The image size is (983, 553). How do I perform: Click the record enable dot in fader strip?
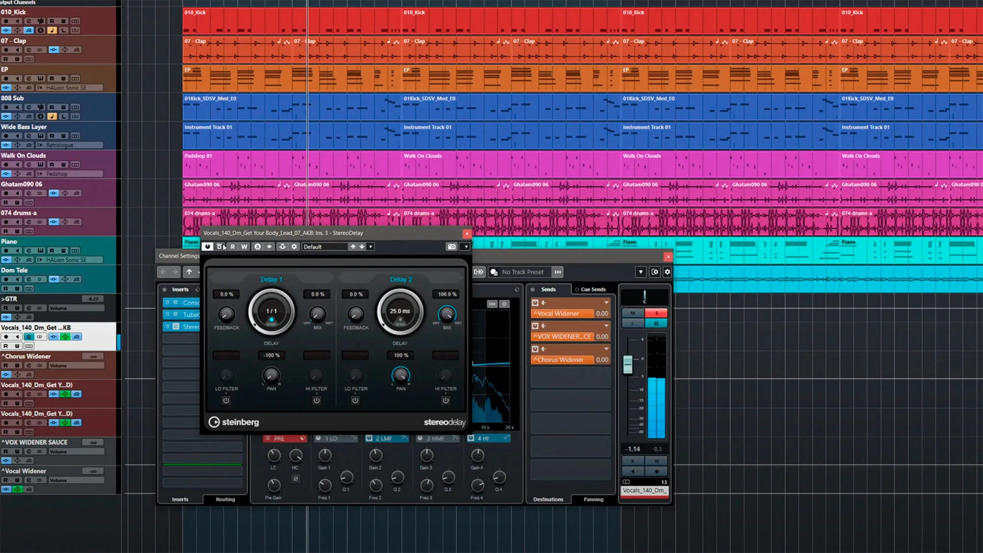pyautogui.click(x=656, y=471)
